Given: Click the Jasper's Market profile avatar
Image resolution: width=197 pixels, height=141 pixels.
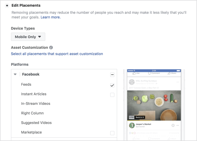Looking at the screenshot, I should (x=132, y=126).
